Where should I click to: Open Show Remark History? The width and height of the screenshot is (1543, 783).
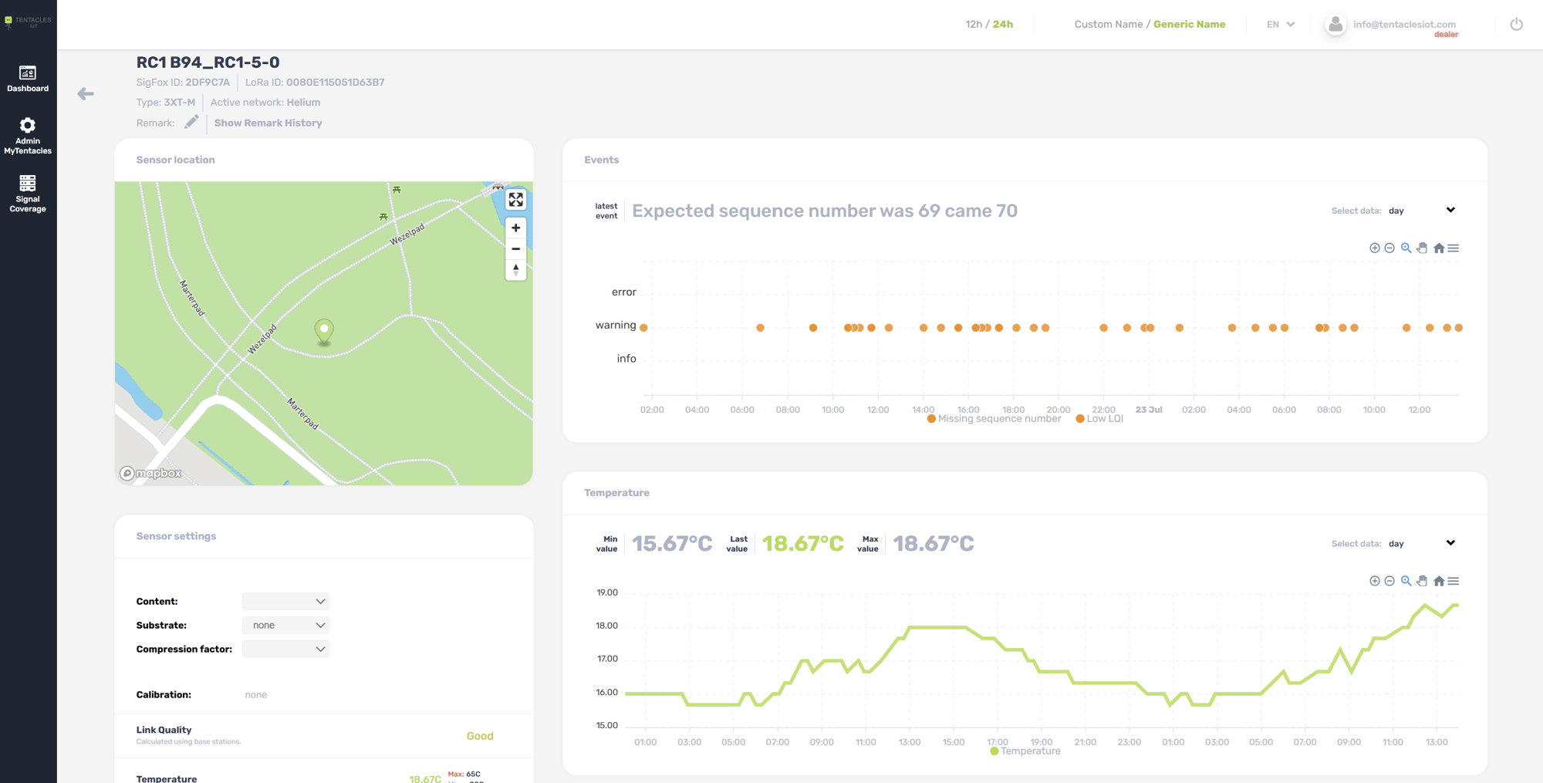(268, 123)
